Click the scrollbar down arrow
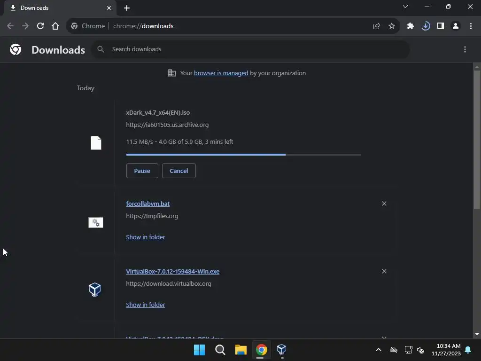This screenshot has height=361, width=481. click(477, 334)
